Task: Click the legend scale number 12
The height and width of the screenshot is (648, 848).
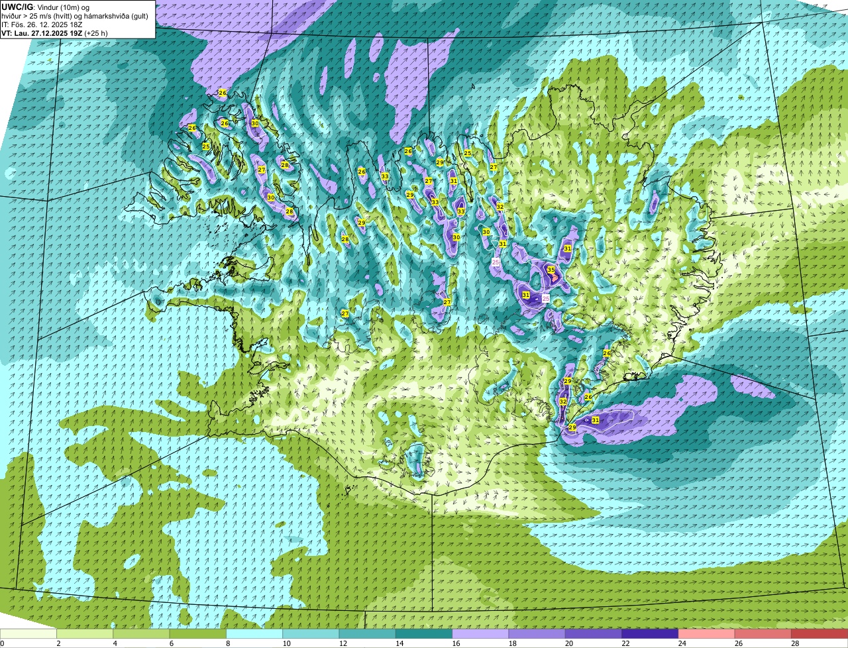Action: (x=343, y=643)
